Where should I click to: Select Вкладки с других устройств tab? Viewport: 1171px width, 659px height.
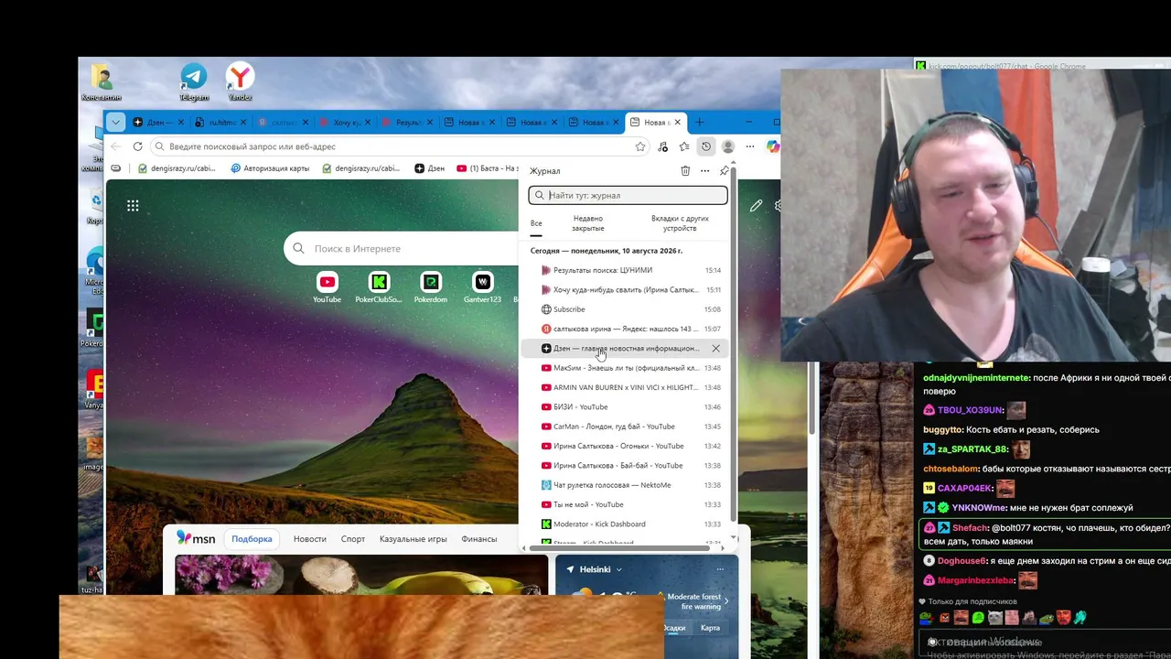680,223
